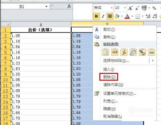
Task: Click cell A9 with value 3.20
Action: point(41,74)
